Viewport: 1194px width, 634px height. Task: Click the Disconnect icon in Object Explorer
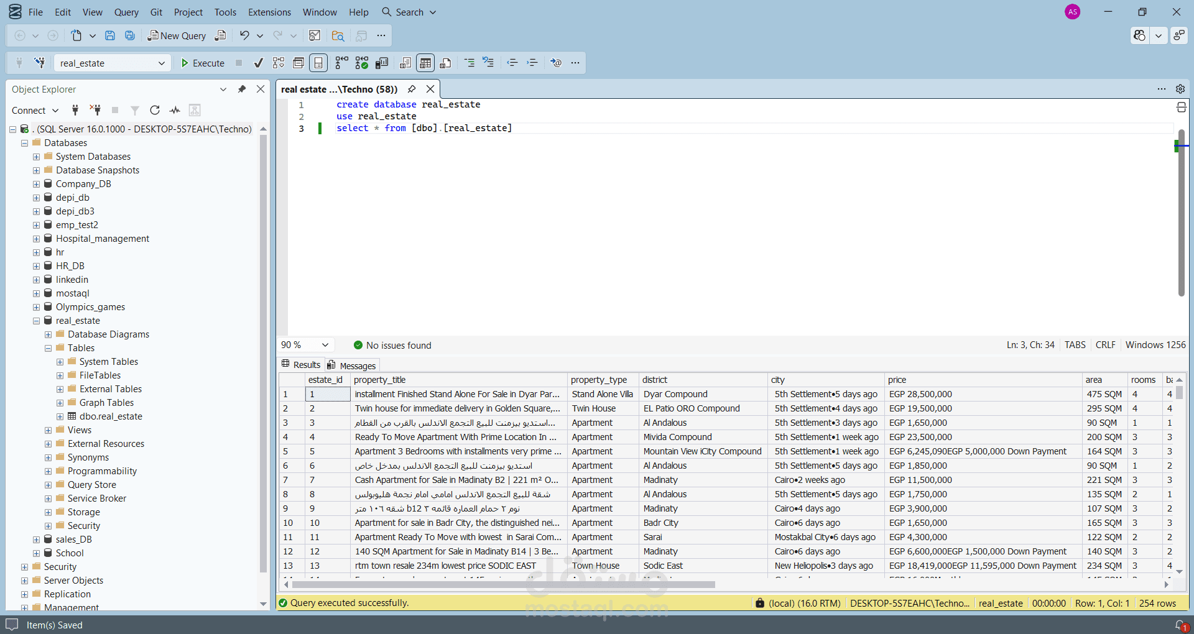[95, 110]
